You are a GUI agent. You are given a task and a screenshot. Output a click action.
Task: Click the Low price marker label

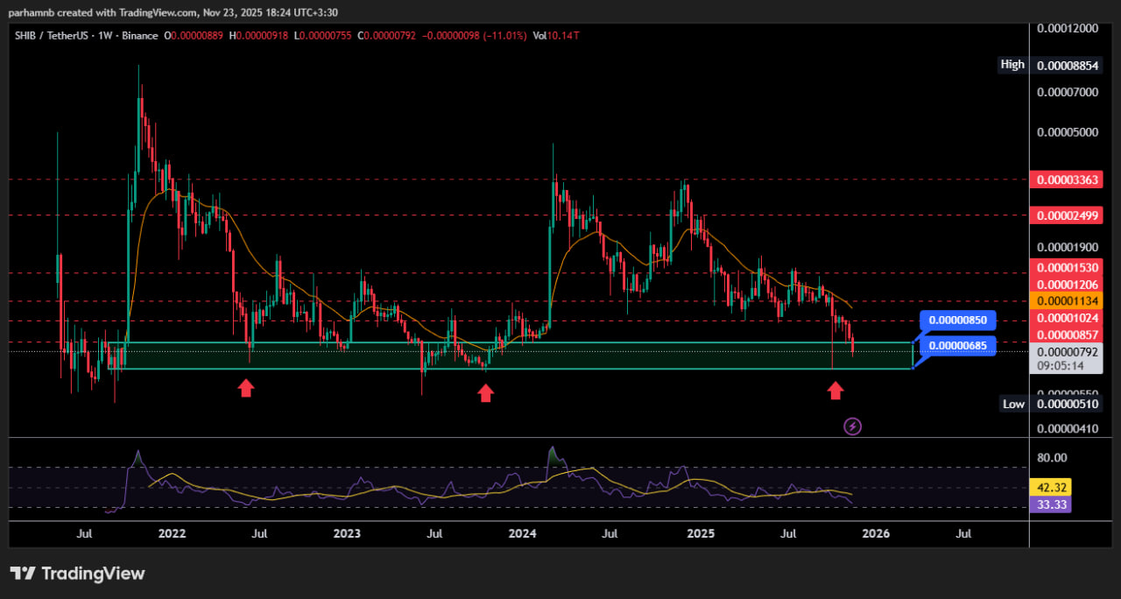(1013, 404)
